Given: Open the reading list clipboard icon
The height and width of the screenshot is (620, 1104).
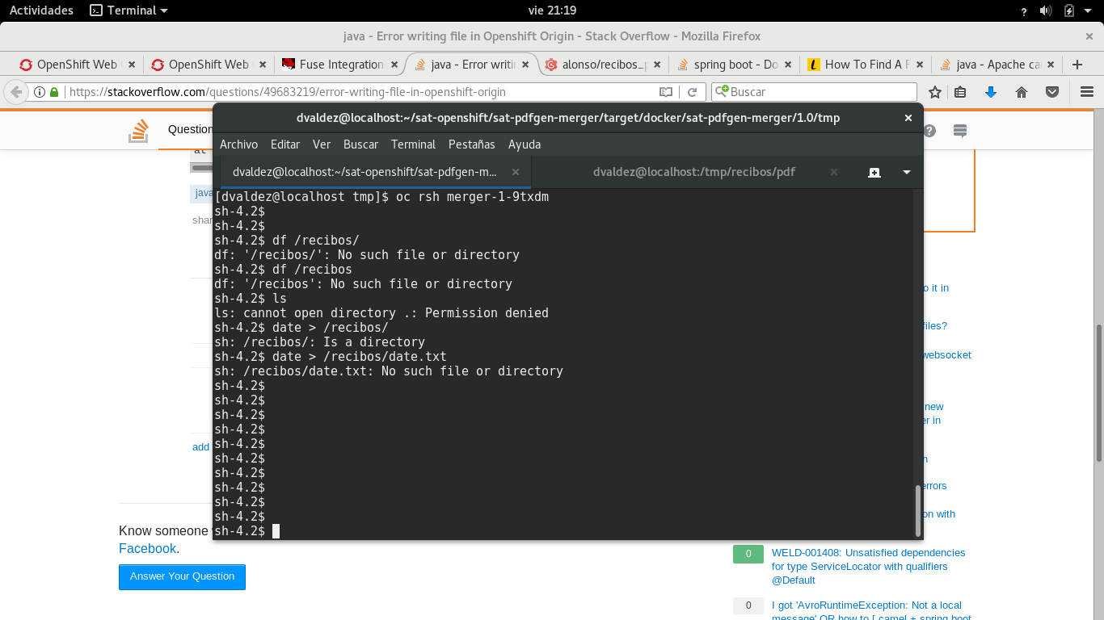Looking at the screenshot, I should pos(960,91).
